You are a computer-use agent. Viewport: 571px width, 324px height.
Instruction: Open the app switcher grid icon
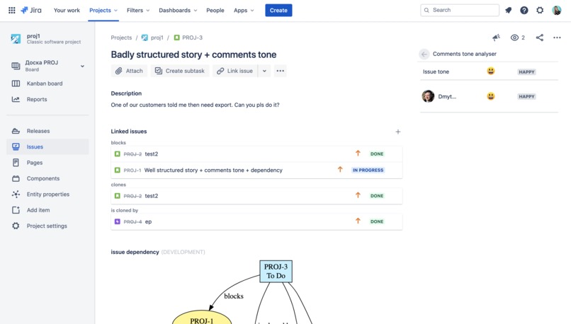tap(11, 10)
